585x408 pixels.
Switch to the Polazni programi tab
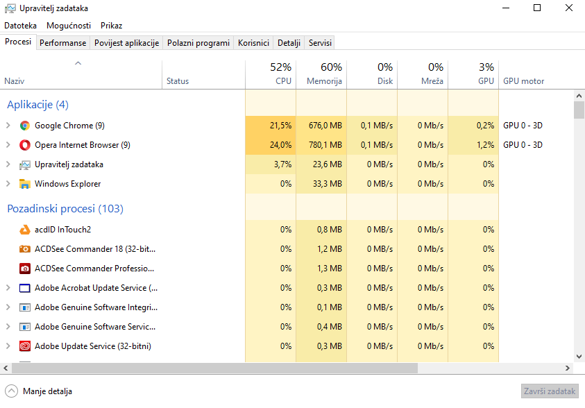point(198,43)
